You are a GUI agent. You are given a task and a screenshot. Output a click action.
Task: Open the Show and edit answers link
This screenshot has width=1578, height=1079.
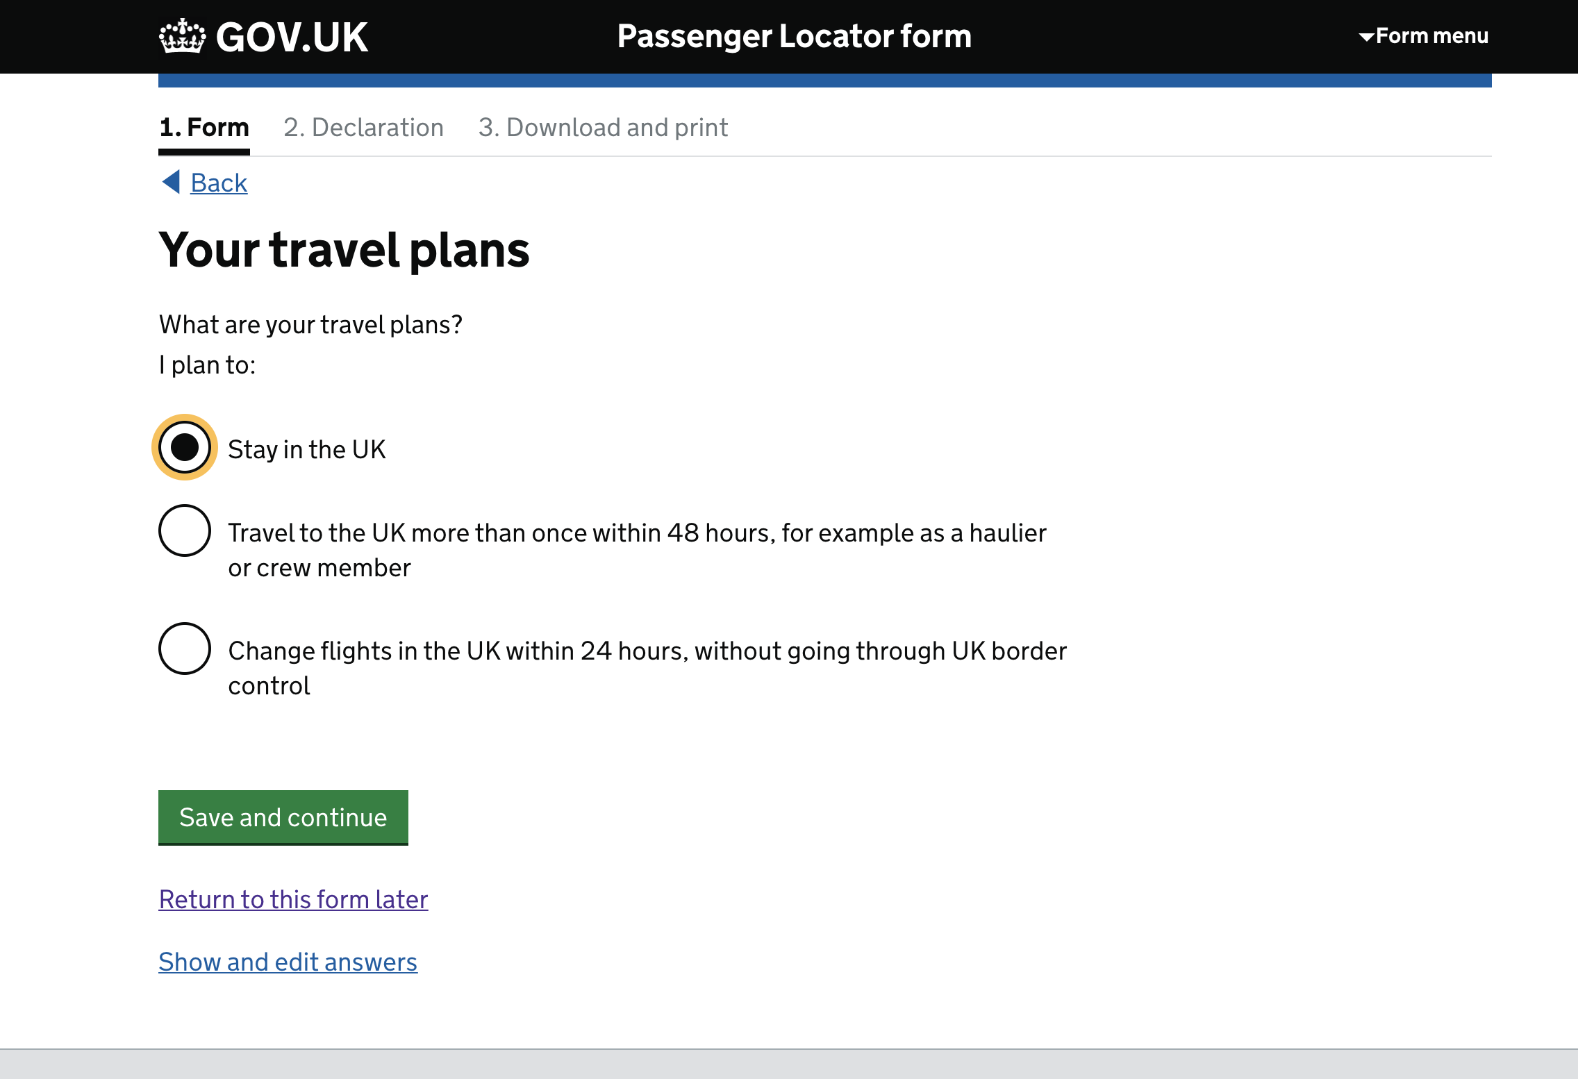(288, 962)
